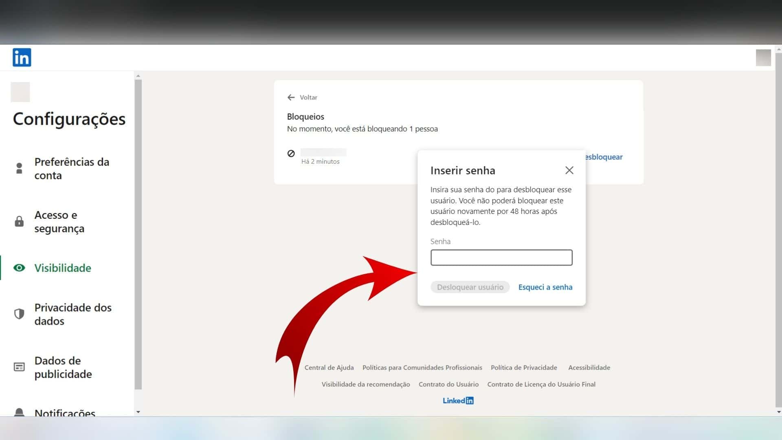Image resolution: width=782 pixels, height=440 pixels.
Task: Open Políticas para Comunidades Profissionais link
Action: (x=422, y=367)
